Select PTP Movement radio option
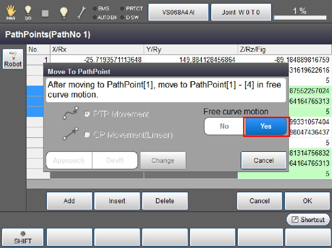The width and height of the screenshot is (332, 248). (87, 114)
